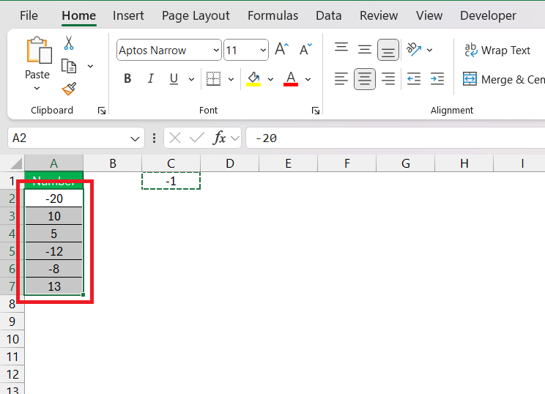Expand borders dropdown arrow

231,79
